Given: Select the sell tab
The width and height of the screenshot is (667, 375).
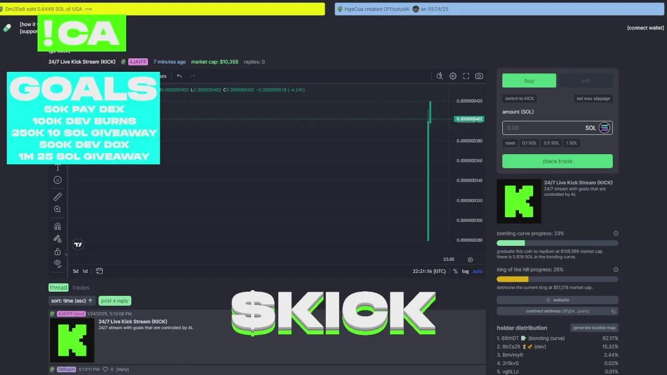Looking at the screenshot, I should pyautogui.click(x=586, y=81).
